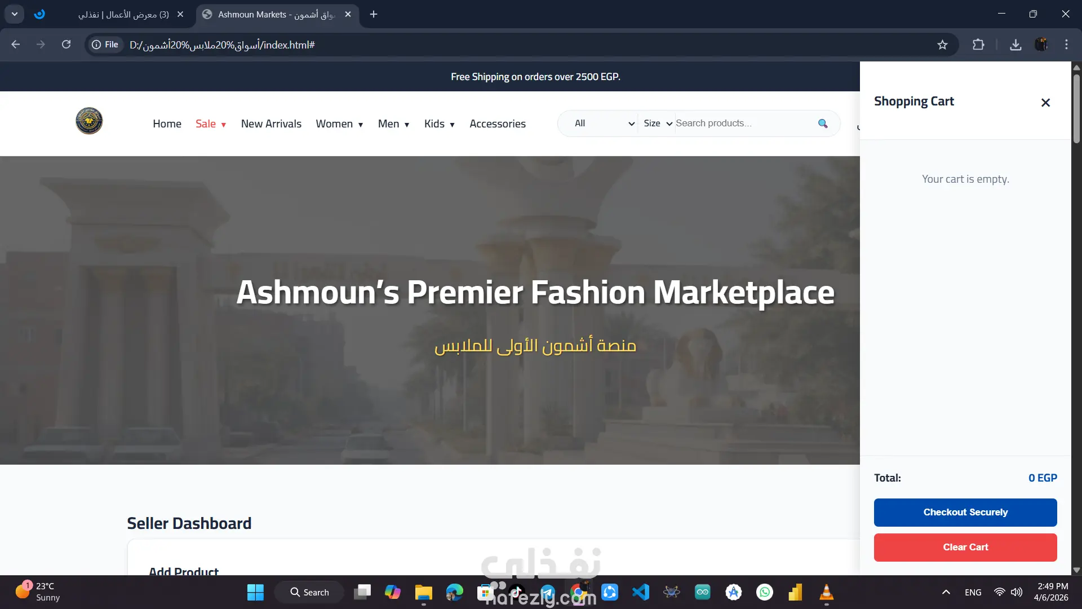This screenshot has height=609, width=1082.
Task: Open the browser Extensions puzzle icon
Action: point(978,45)
